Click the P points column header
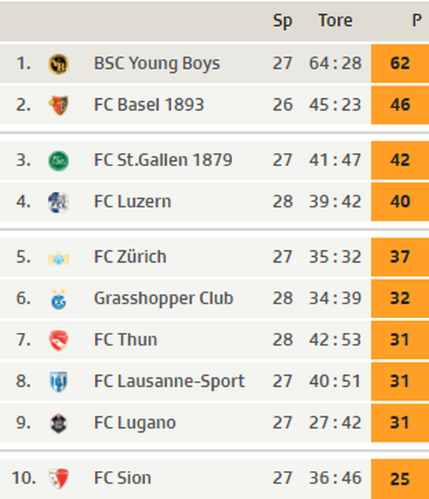Screen dimensions: 429x499 coord(416,21)
